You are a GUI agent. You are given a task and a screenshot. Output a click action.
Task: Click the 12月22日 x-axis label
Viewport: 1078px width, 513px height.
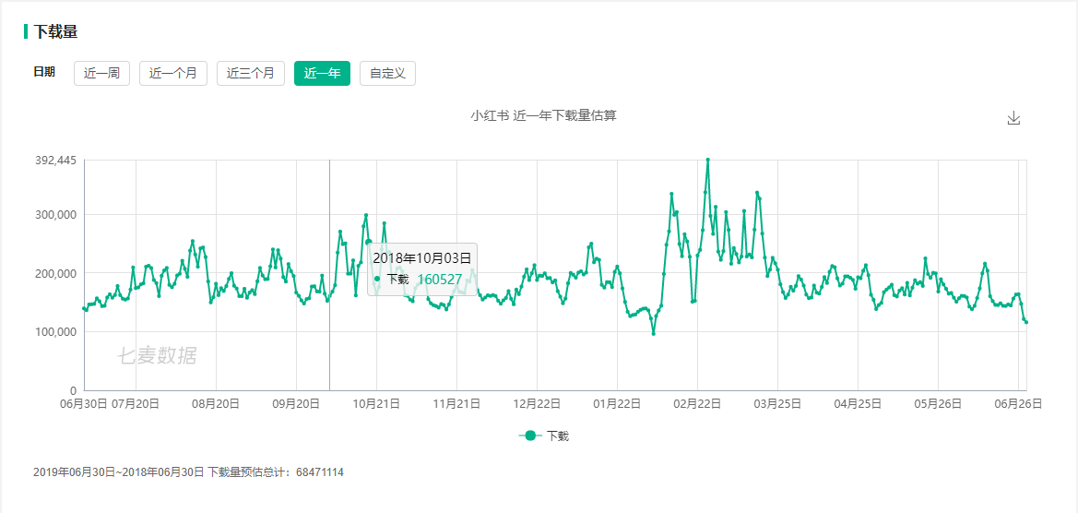[537, 404]
